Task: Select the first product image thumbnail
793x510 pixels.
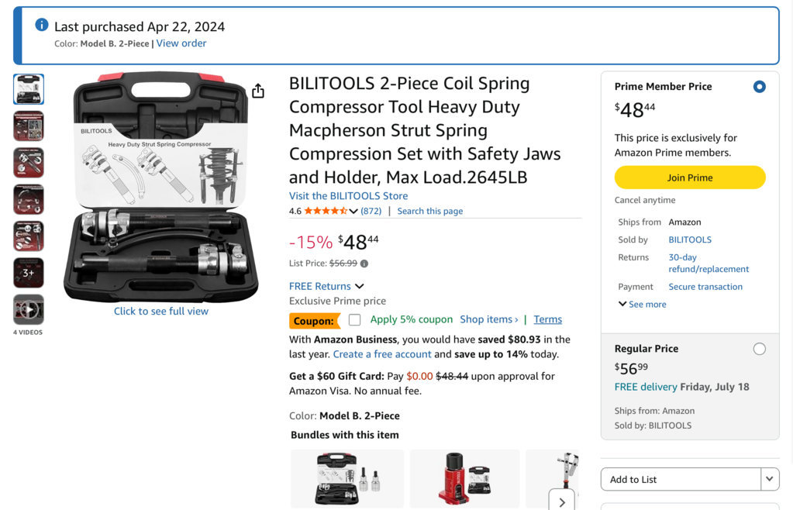Action: pyautogui.click(x=29, y=89)
